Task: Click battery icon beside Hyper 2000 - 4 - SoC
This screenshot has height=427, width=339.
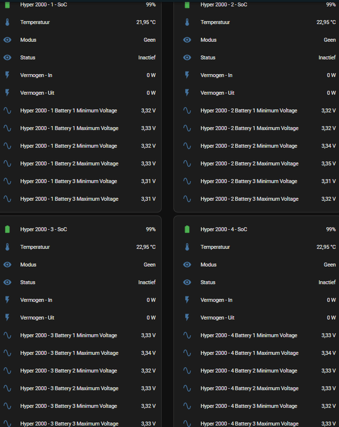Action: click(x=187, y=230)
